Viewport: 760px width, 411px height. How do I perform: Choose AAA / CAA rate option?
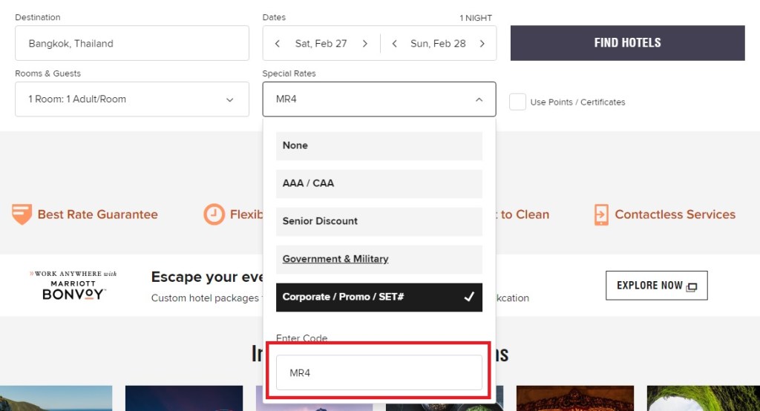pos(379,183)
